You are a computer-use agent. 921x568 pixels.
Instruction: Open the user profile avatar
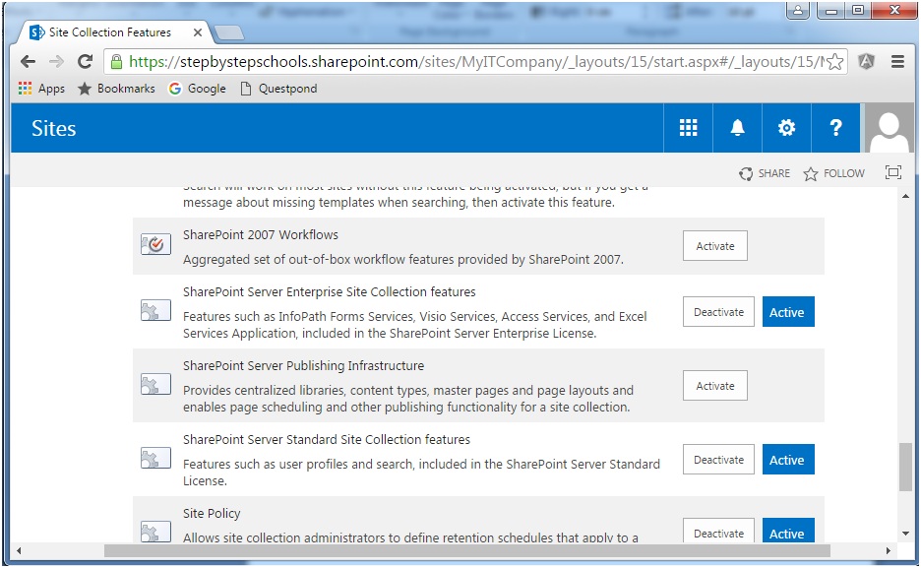click(x=889, y=128)
